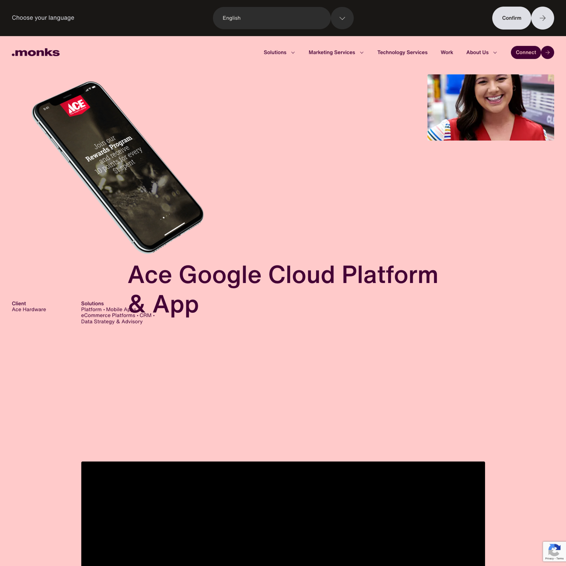
Task: Open the Technology Services page
Action: pyautogui.click(x=402, y=52)
